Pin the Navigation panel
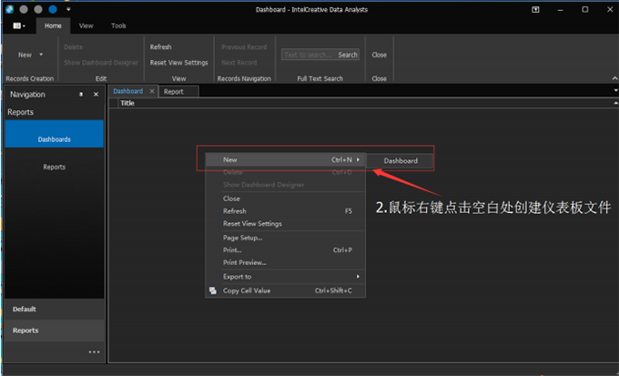Viewport: 619px width, 376px height. [81, 95]
